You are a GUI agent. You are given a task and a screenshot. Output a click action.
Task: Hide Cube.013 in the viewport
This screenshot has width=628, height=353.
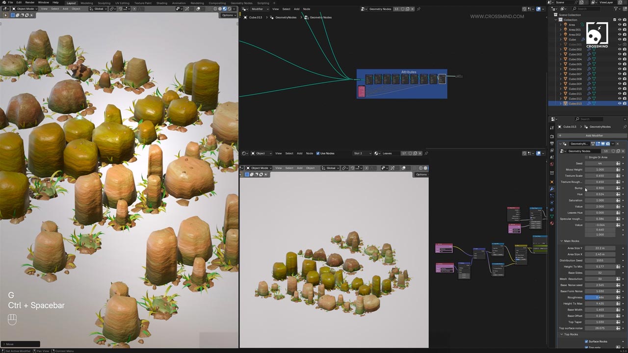pos(619,103)
